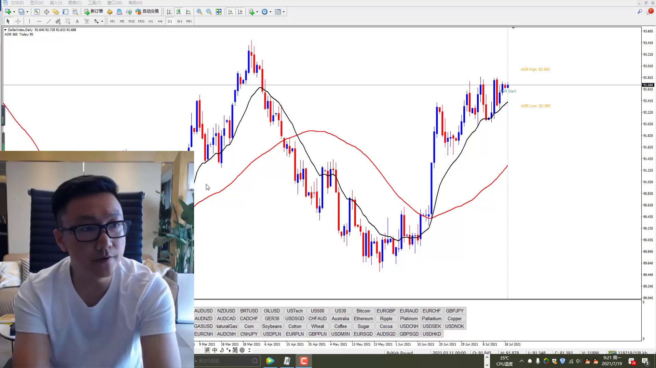Open the Data Window crosshair-circle icon
The height and width of the screenshot is (368, 656).
(x=46, y=12)
